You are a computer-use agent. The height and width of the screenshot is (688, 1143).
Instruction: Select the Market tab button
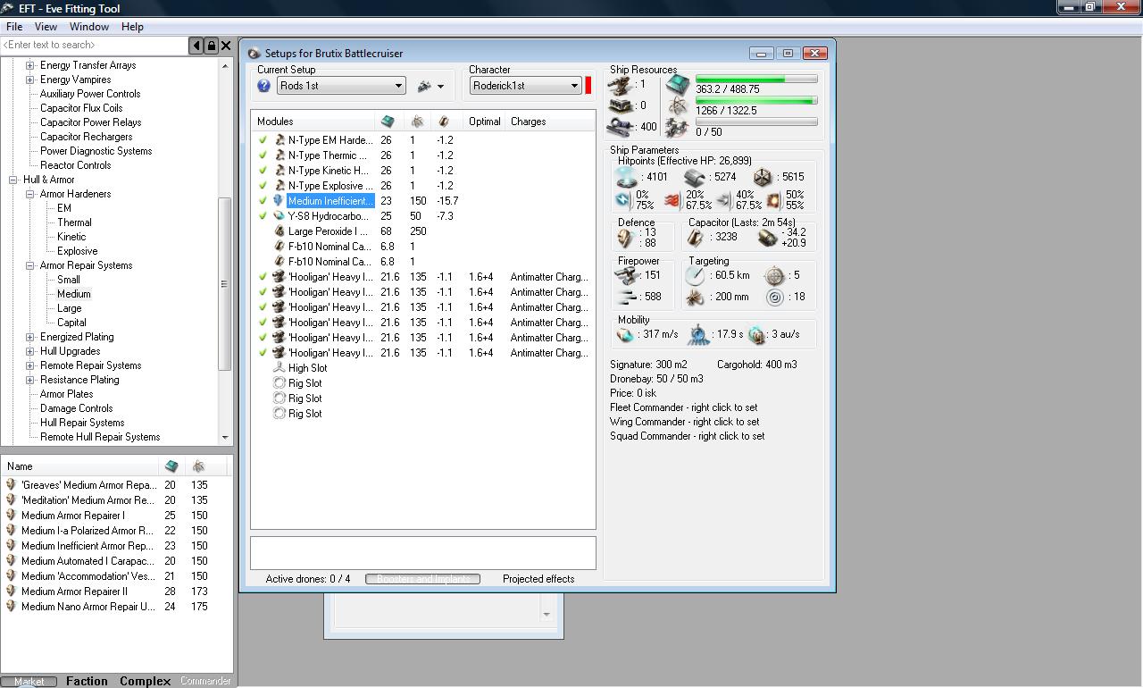[x=29, y=681]
